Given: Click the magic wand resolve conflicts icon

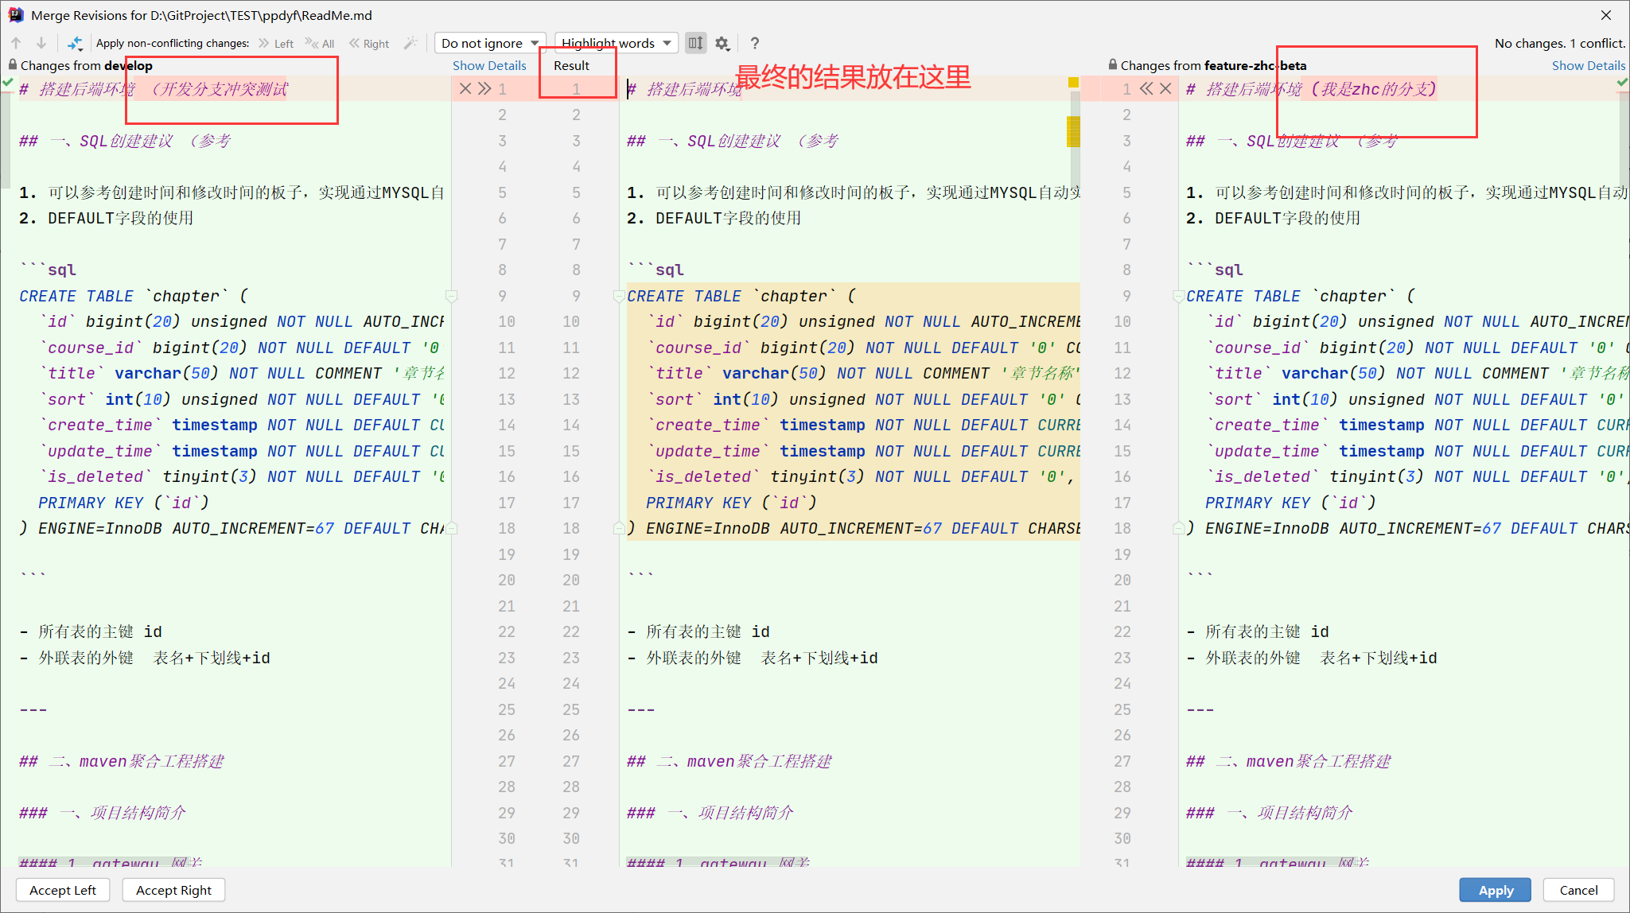Looking at the screenshot, I should (x=410, y=43).
